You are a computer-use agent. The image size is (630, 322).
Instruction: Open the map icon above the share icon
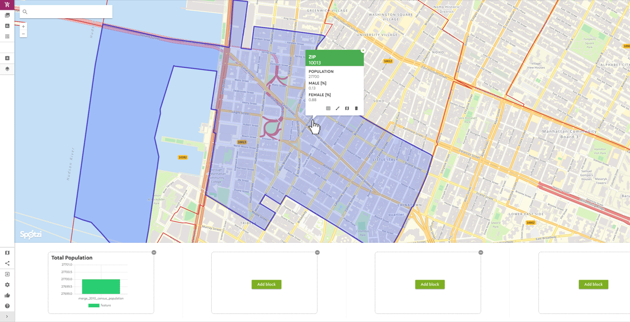7,253
